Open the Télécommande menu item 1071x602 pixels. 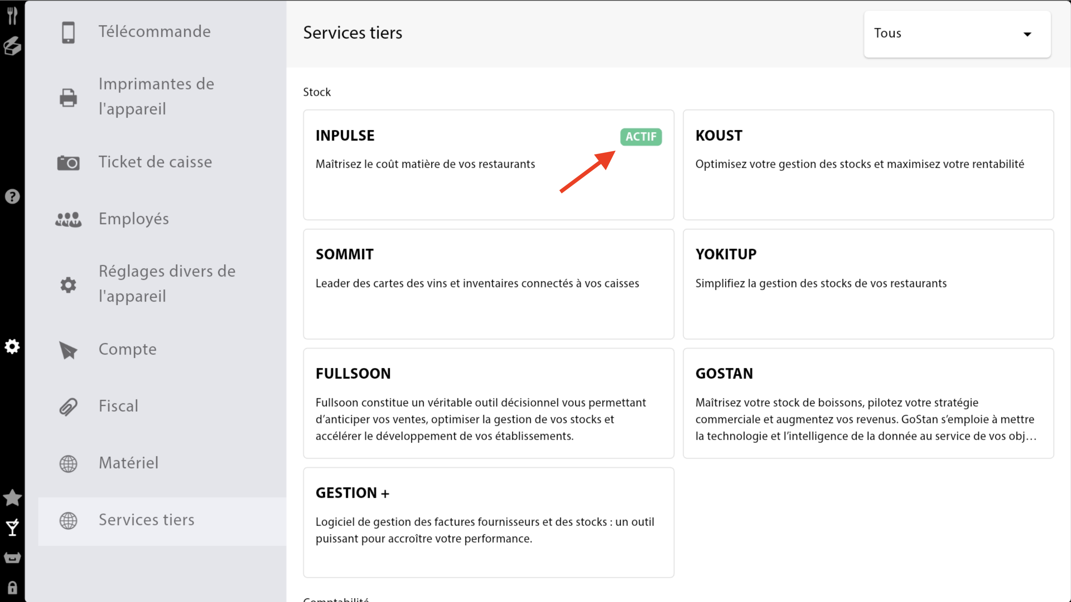[154, 32]
